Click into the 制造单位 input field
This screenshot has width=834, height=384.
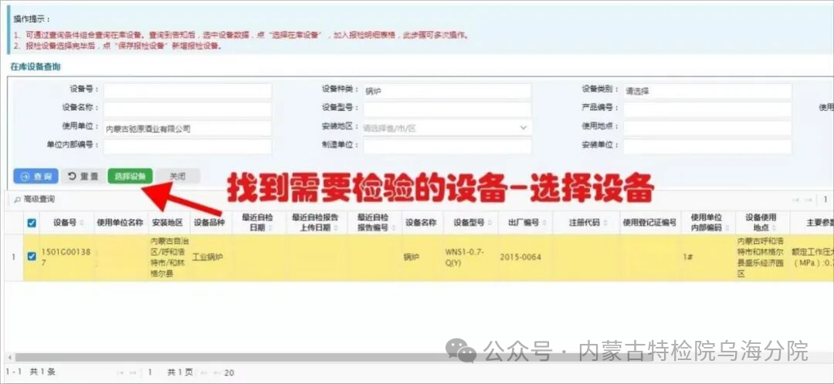point(447,147)
